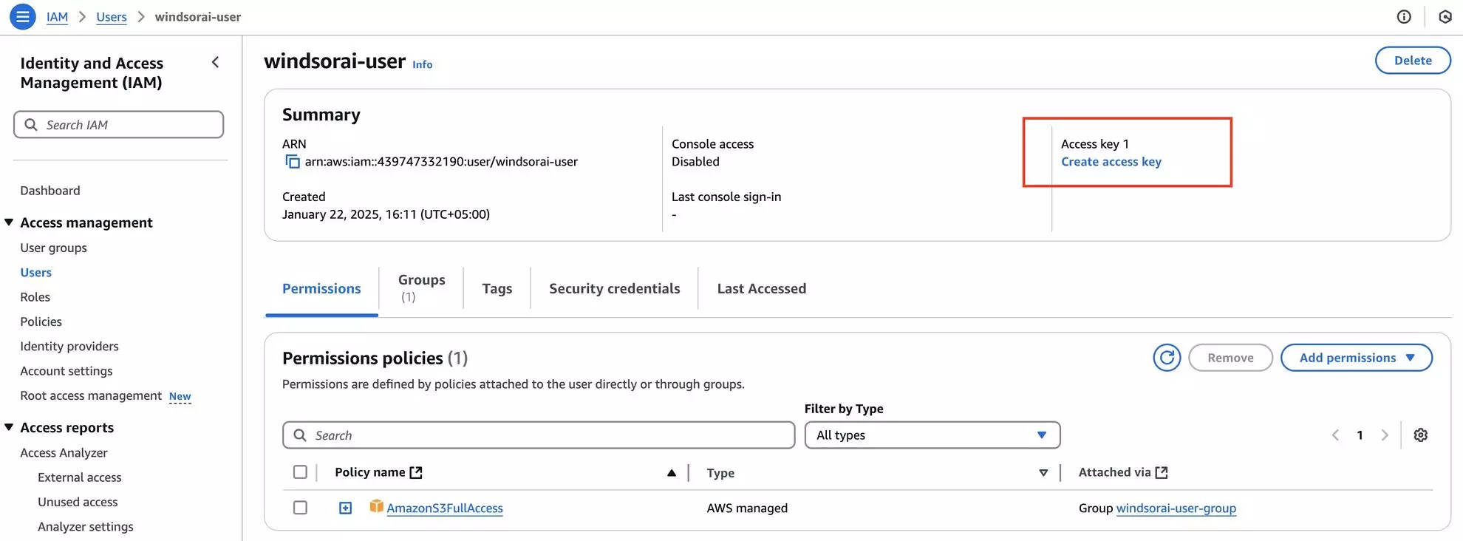The image size is (1463, 541).
Task: Open Root access management in sidebar
Action: coord(91,396)
